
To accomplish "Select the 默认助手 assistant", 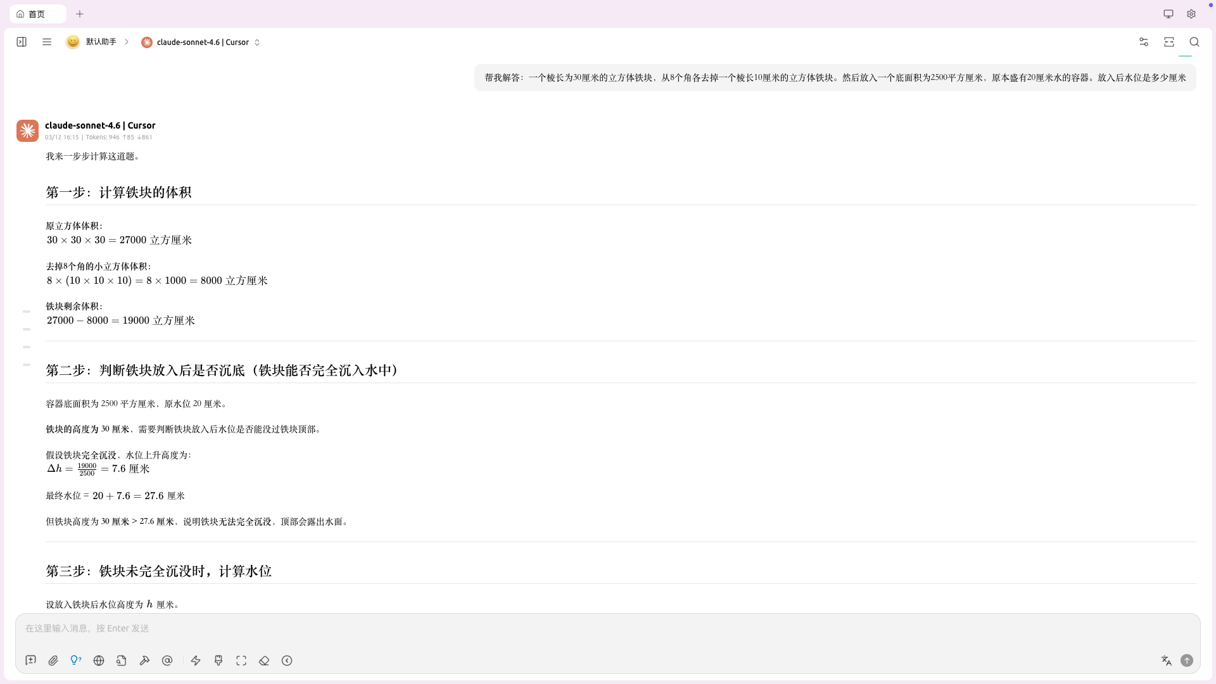I will 92,42.
